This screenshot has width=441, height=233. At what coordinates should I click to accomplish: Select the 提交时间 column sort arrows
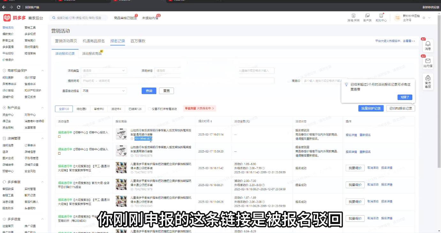click(211, 121)
